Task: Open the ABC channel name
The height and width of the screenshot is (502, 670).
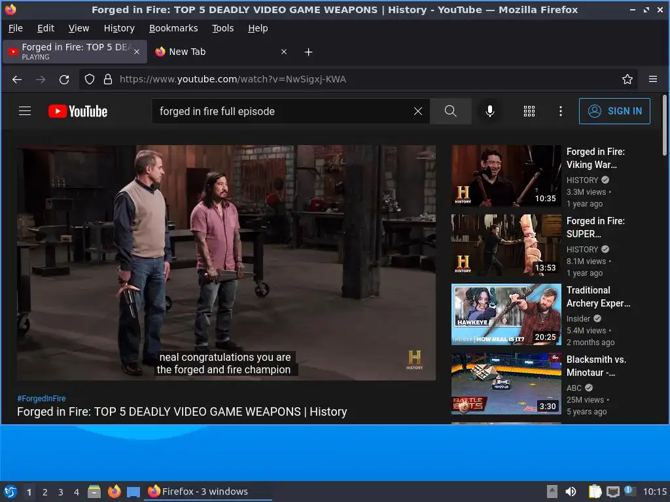Action: [x=574, y=388]
